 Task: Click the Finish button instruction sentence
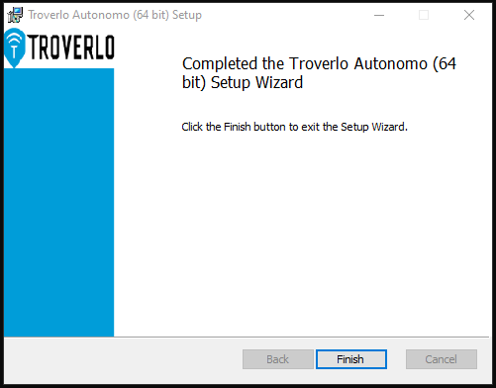(x=295, y=127)
